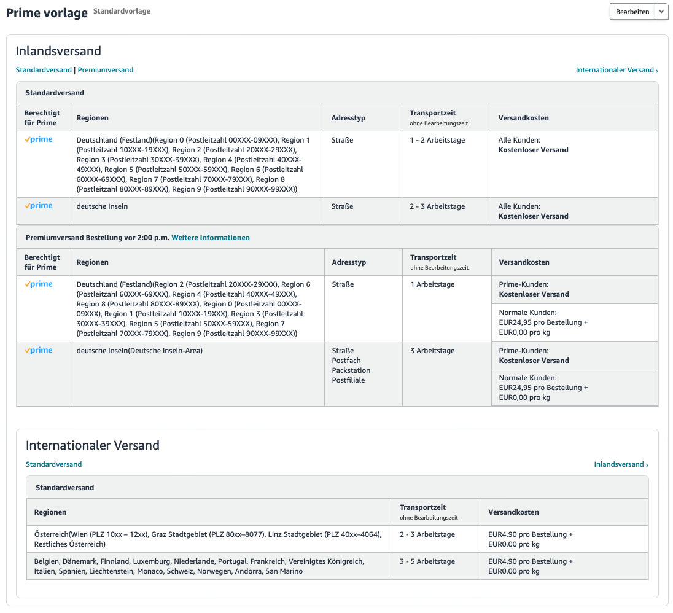The width and height of the screenshot is (673, 613).
Task: Click regions cell starting 'Deutschland (Festland)(Region 0'
Action: (196, 165)
